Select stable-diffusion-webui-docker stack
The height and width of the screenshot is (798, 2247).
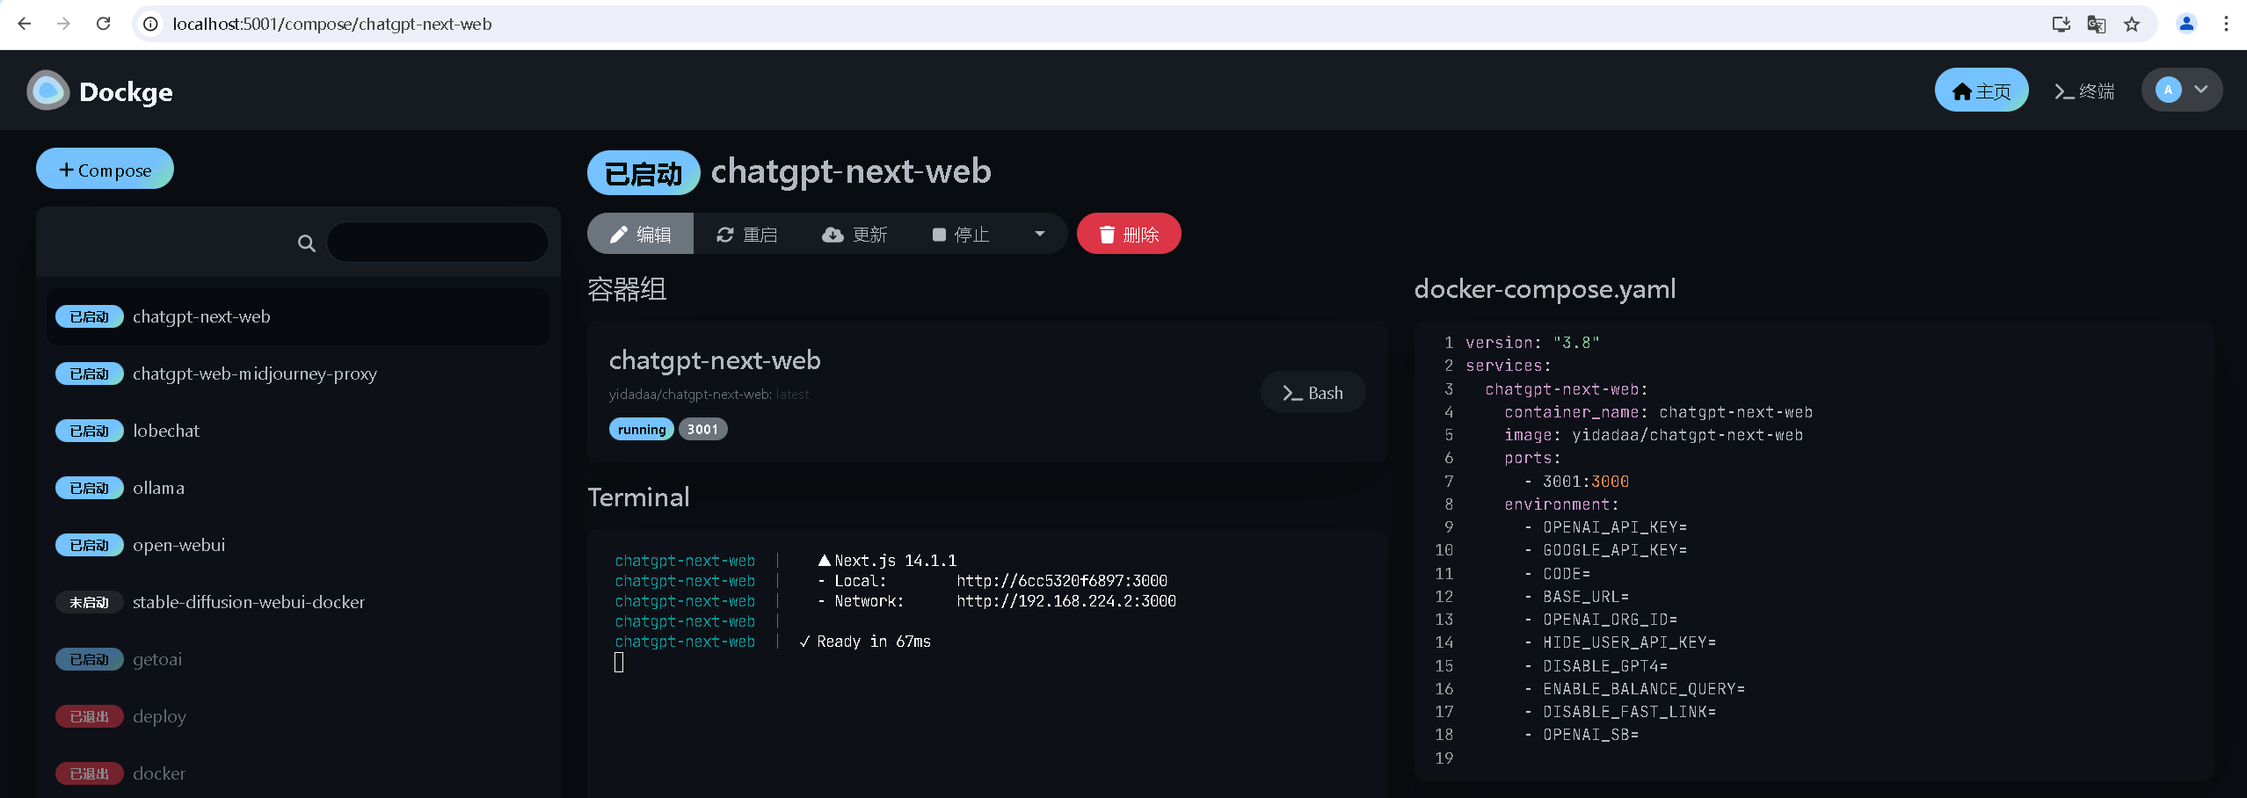click(298, 602)
